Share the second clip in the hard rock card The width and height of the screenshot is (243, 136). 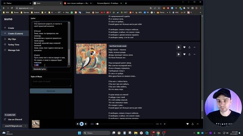tap(189, 54)
